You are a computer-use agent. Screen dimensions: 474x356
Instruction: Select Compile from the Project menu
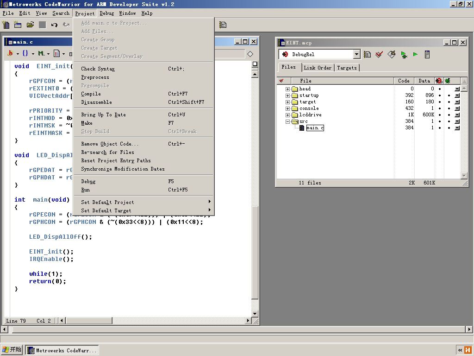[x=144, y=94]
